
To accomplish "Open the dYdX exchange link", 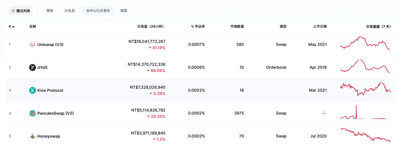I will [x=43, y=68].
